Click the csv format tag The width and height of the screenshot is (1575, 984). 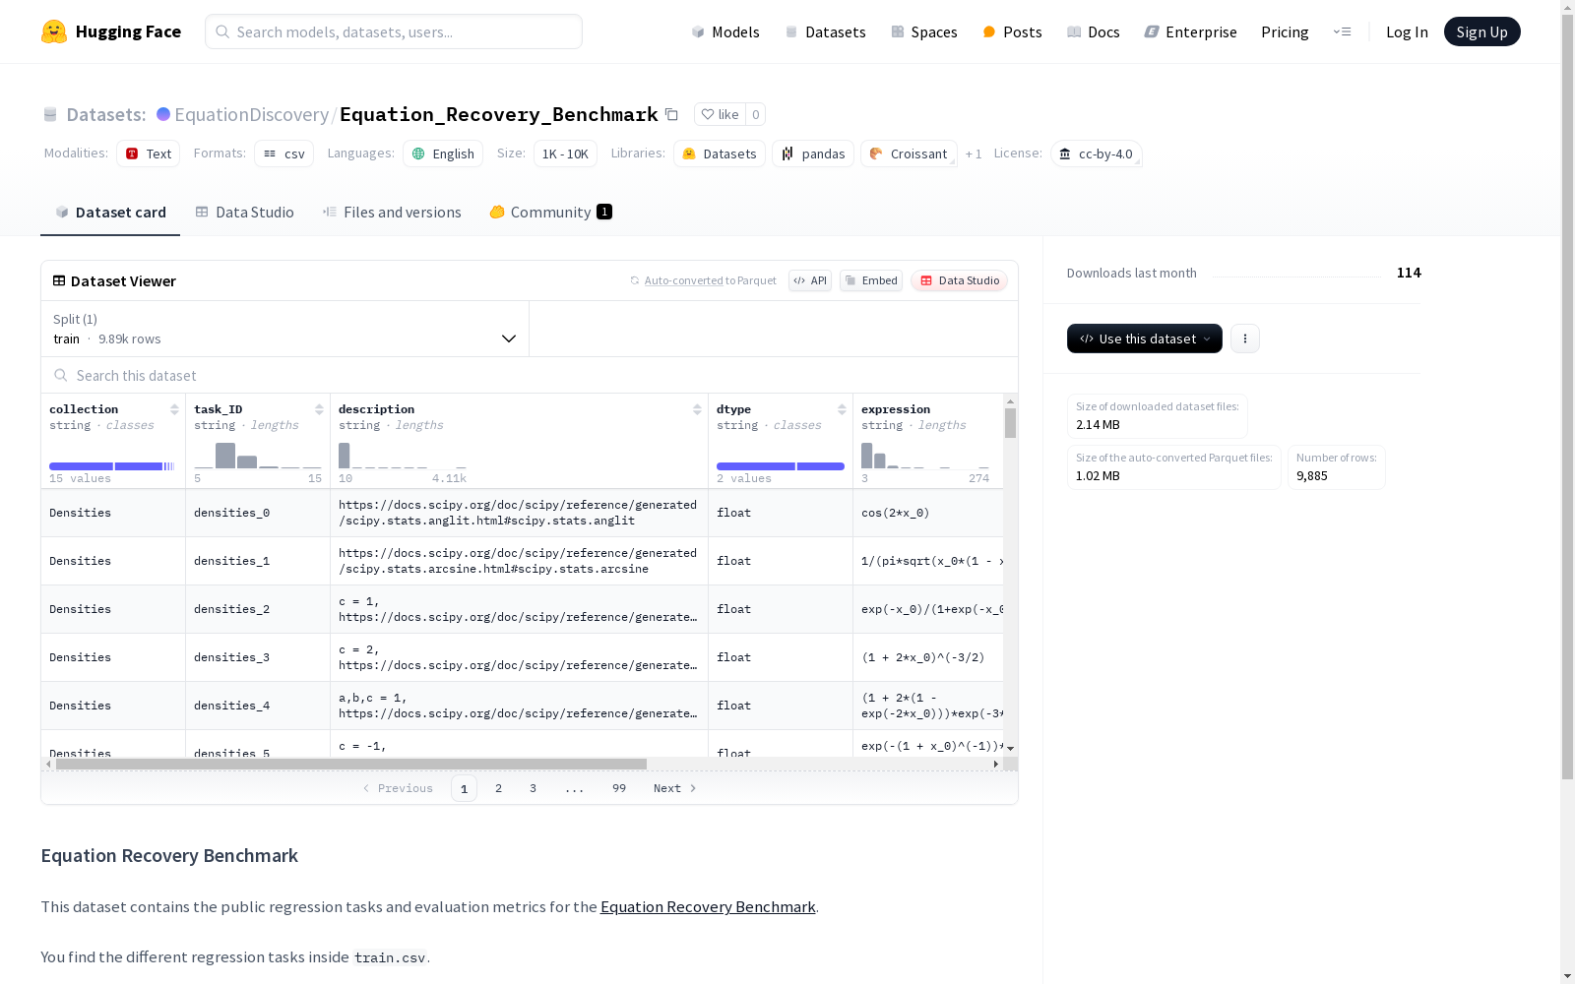[x=283, y=154]
